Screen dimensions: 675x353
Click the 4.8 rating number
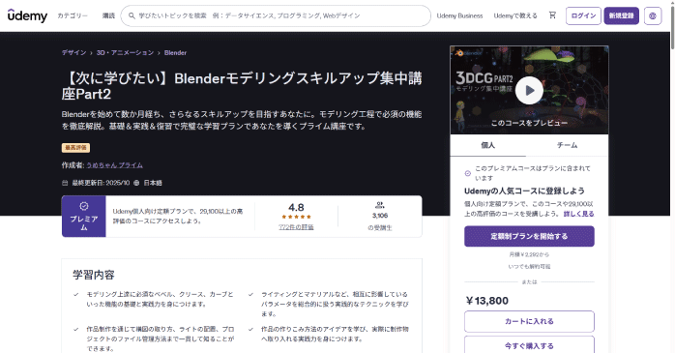(x=296, y=207)
